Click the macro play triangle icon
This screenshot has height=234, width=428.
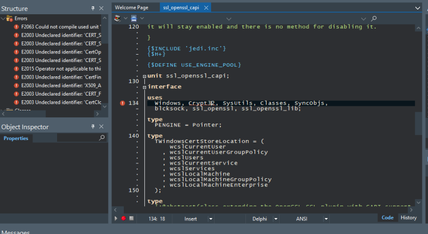(x=116, y=219)
